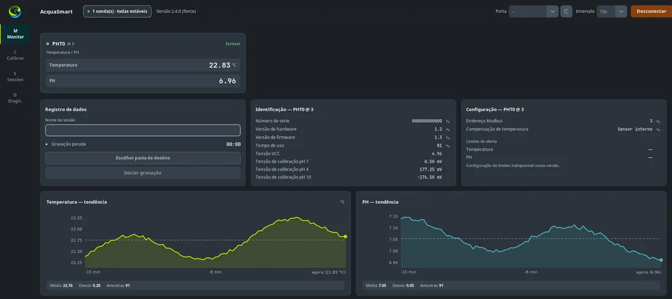The height and width of the screenshot is (299, 672).
Task: Edit the Versão de hardware value
Action: point(448,130)
